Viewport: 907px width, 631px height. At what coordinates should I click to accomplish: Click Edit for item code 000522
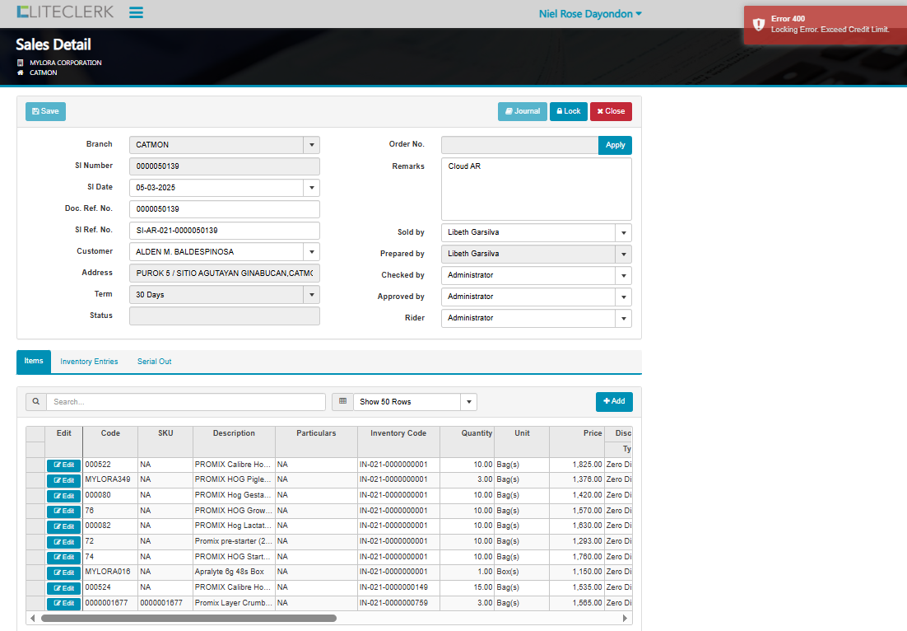[63, 465]
